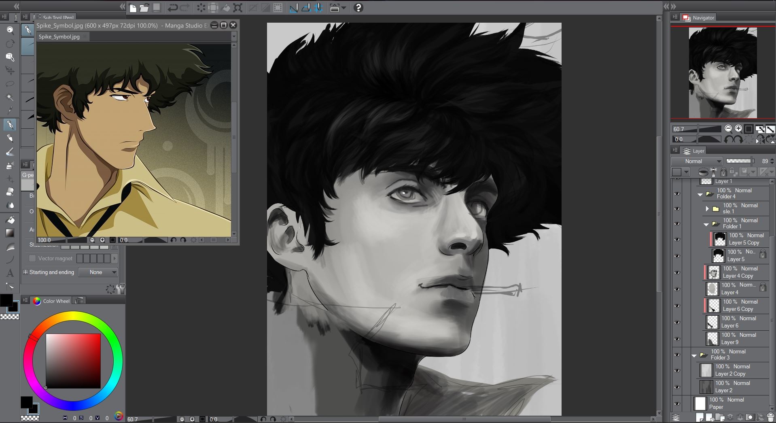The height and width of the screenshot is (423, 776).
Task: Select the Pencil tool
Action: (x=10, y=138)
